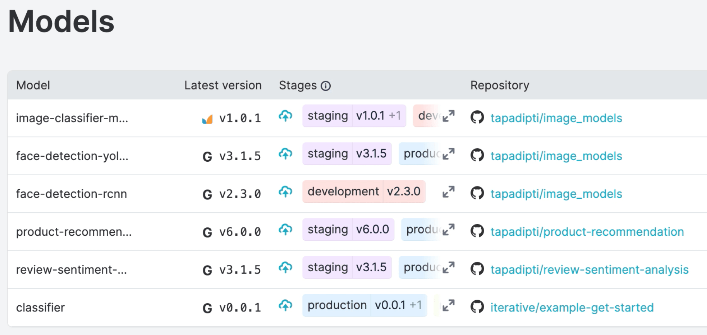
Task: Click cloud upload icon for image-classifier-m... row
Action: (285, 116)
